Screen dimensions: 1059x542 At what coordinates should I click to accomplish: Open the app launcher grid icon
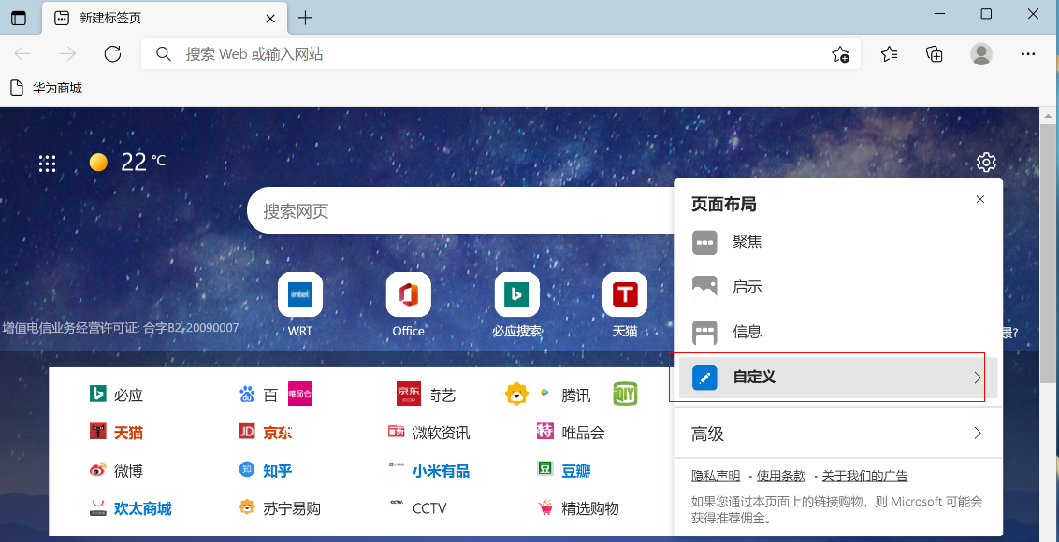tap(48, 164)
